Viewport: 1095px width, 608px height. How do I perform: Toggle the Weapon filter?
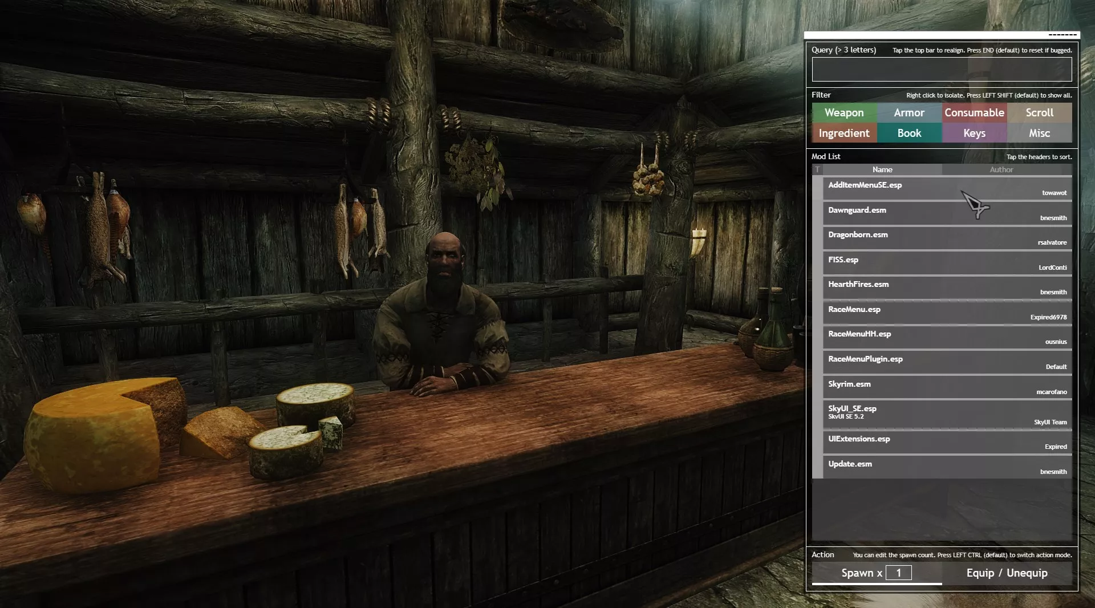(x=845, y=112)
